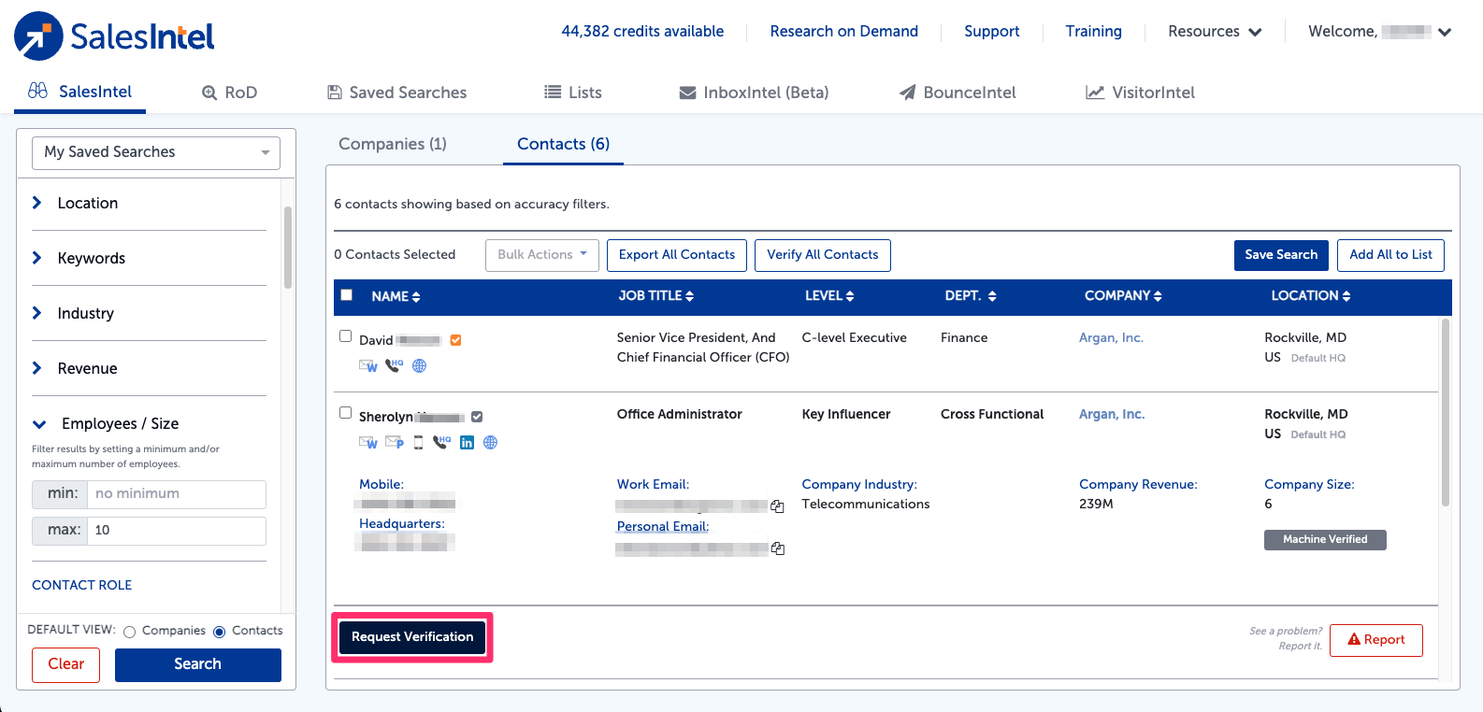Click Sherolyn's work email icon
This screenshot has height=712, width=1483.
coord(368,442)
